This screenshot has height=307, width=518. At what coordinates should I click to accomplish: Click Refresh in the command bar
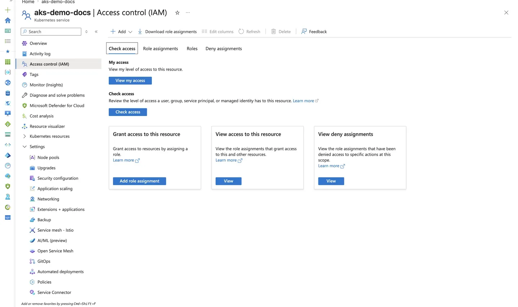pos(249,32)
